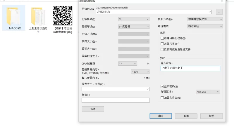Screen dimensions: 234x127
Task: Enable 加密文件名 checkbox
Action: click(x=162, y=98)
